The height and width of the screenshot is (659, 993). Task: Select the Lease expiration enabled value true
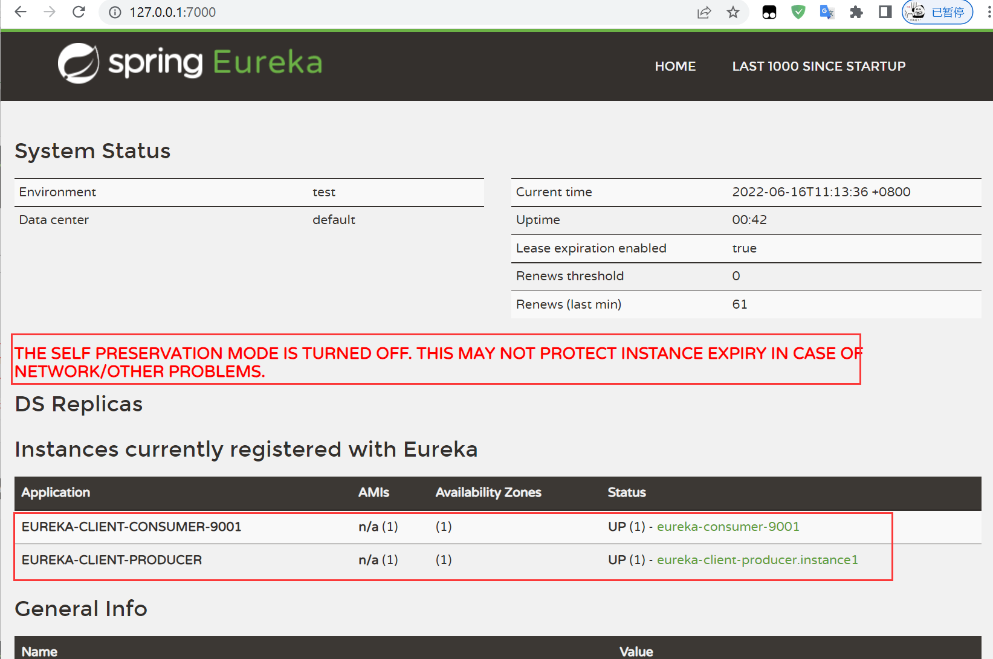click(x=745, y=248)
